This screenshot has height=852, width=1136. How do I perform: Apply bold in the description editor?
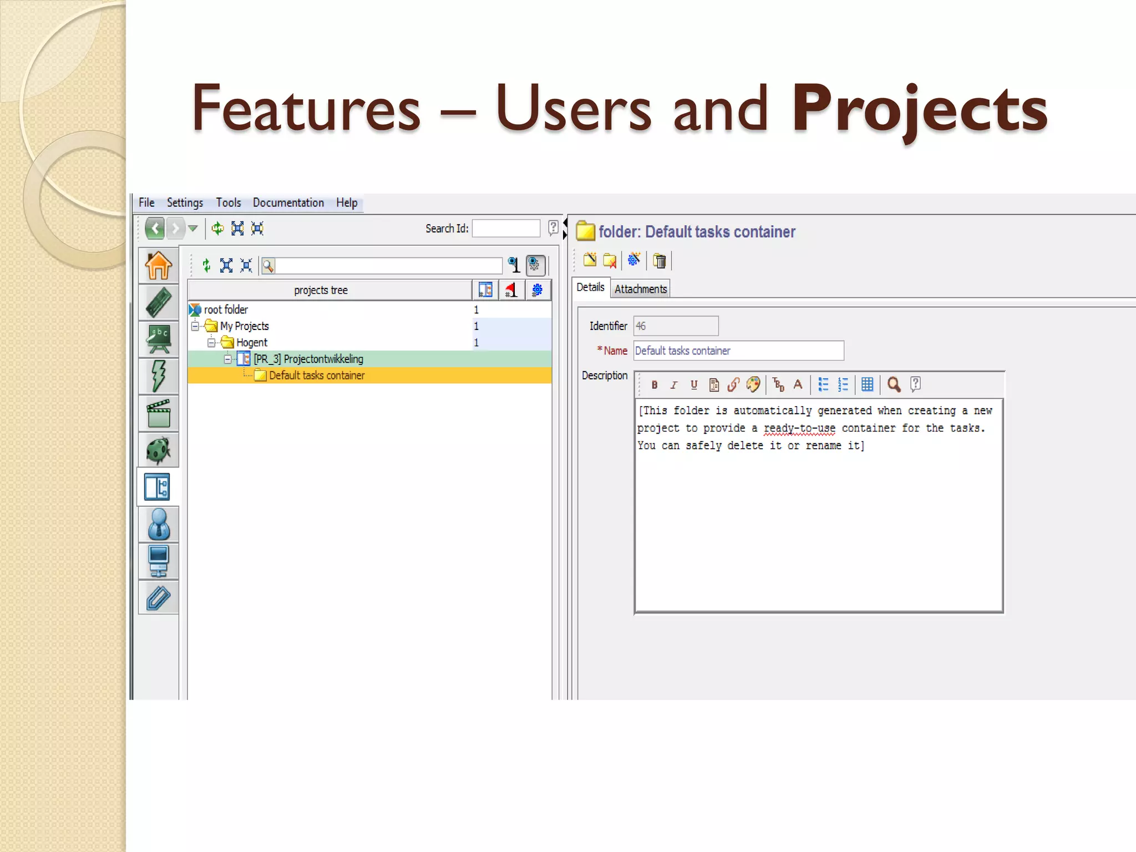point(655,385)
